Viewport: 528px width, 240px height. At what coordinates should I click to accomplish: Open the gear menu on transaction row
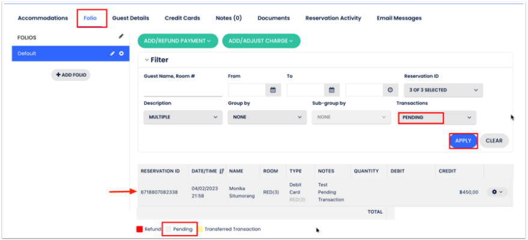coord(497,192)
